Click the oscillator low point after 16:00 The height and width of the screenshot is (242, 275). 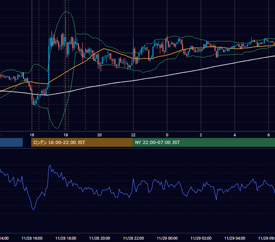(33, 209)
